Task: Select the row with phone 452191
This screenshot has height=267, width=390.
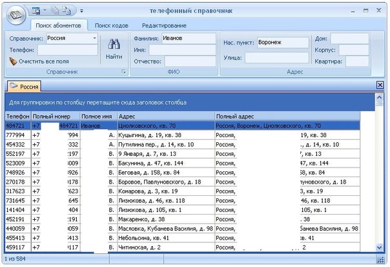Action: [182, 219]
